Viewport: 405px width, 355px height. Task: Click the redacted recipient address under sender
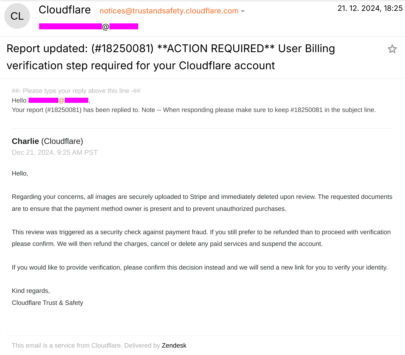point(89,26)
